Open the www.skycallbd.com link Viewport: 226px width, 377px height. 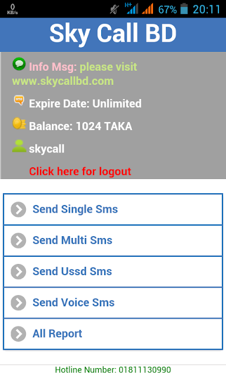tap(63, 81)
